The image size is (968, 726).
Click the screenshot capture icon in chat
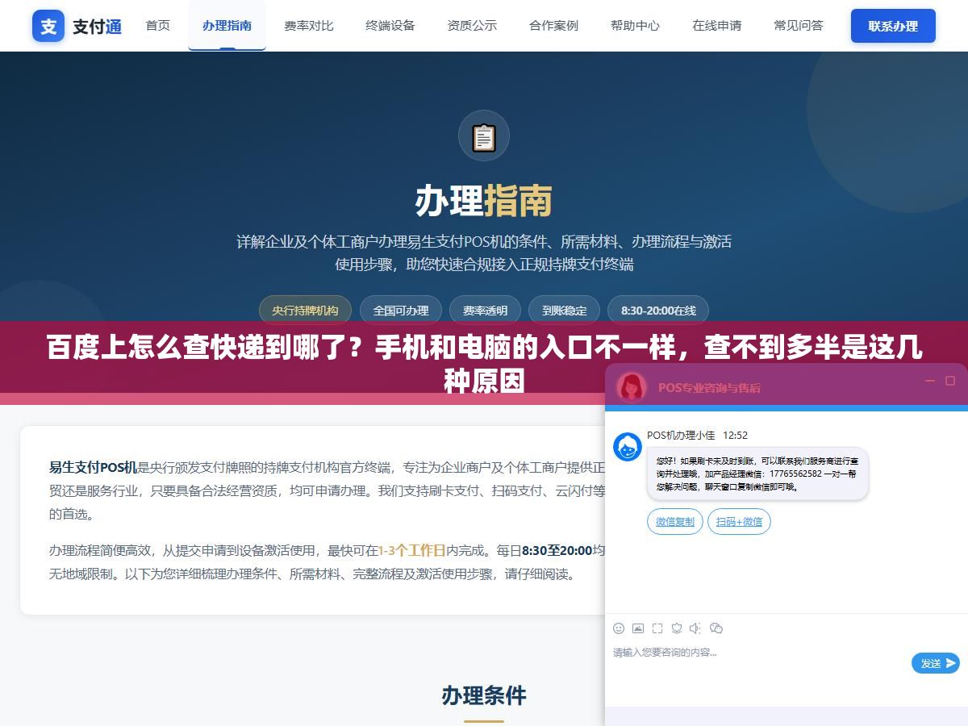coord(657,628)
